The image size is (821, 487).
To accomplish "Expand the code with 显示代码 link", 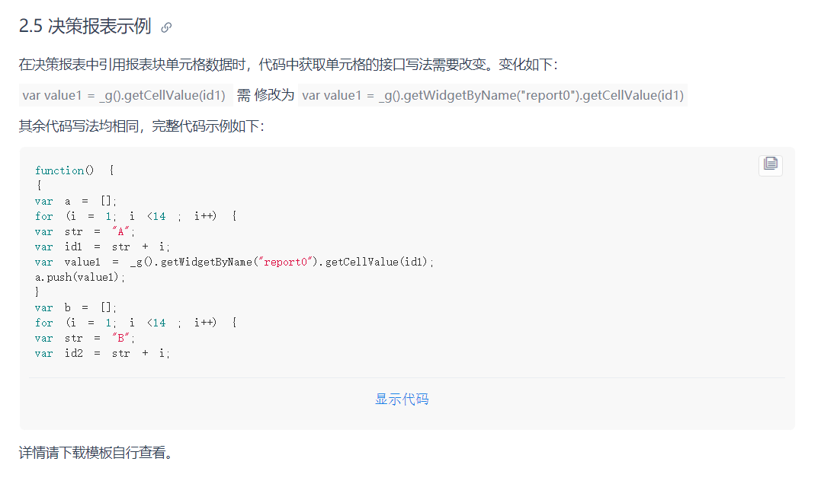I will pyautogui.click(x=402, y=399).
